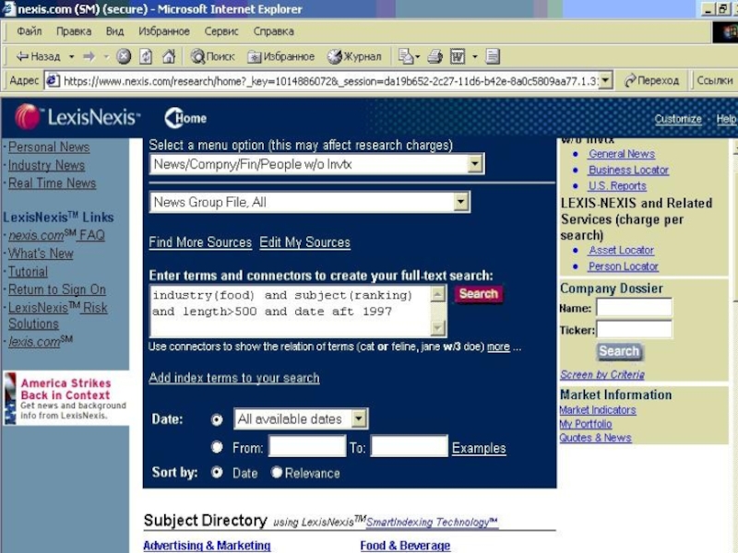The image size is (738, 553).
Task: Click the Ссылки (Links) toolbar label
Action: [714, 81]
